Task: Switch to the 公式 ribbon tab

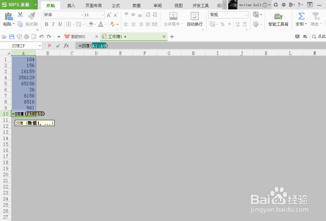Action: click(x=115, y=5)
